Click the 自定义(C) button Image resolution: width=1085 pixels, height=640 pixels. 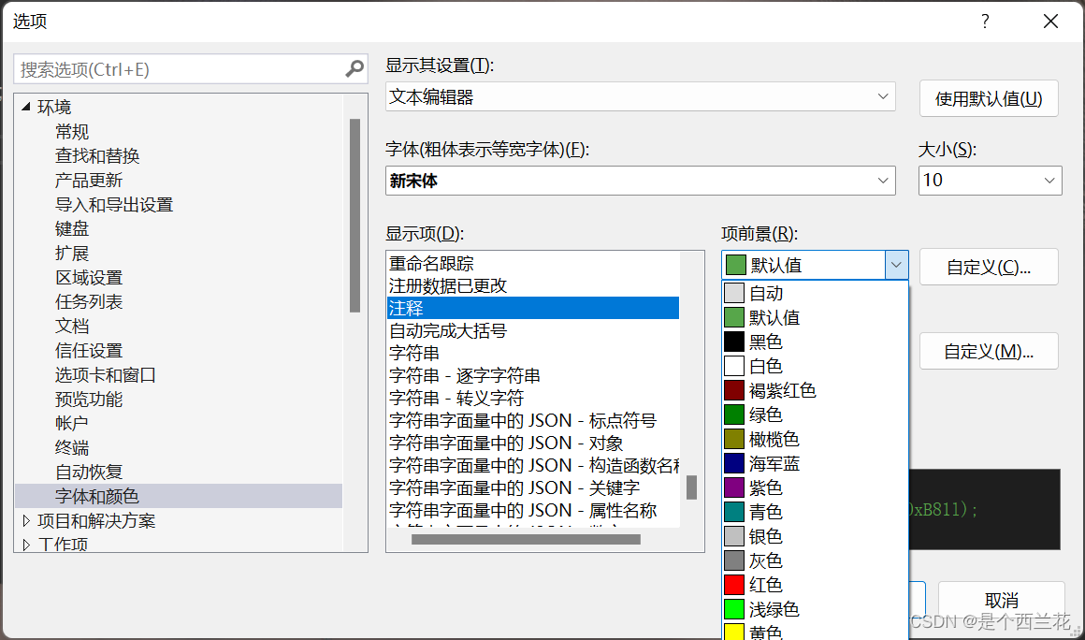click(x=988, y=267)
